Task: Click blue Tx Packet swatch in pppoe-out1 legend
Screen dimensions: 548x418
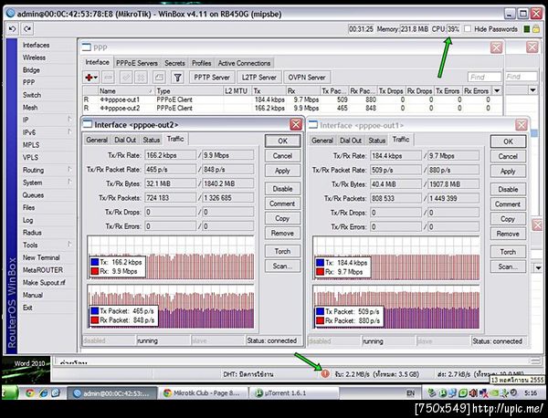Action: pyautogui.click(x=320, y=311)
